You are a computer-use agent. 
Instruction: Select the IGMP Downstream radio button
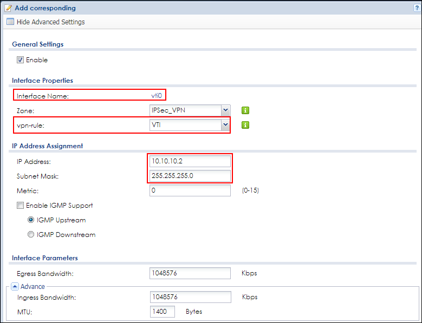point(31,235)
